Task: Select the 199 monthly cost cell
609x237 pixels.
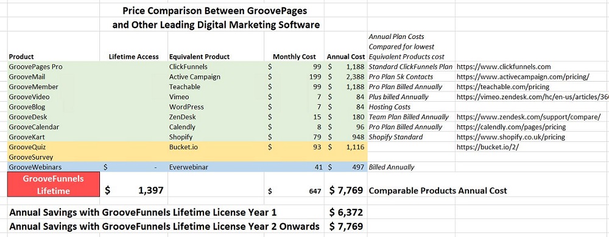Action: (294, 77)
